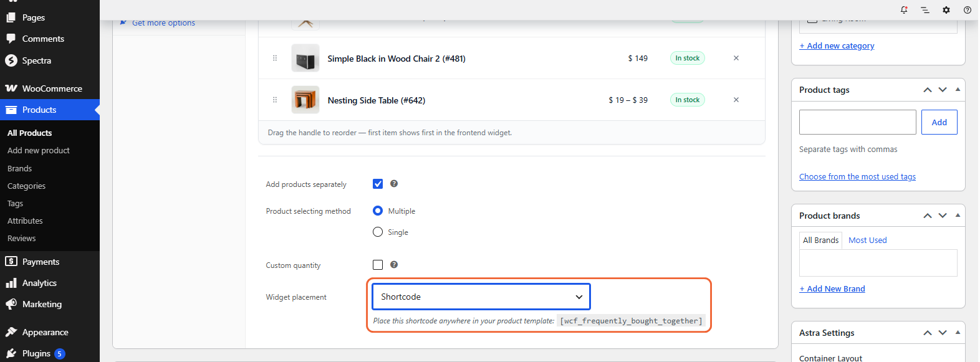Grab drag handle for Nesting Side Table
Screen dimensions: 980x362
pyautogui.click(x=275, y=100)
